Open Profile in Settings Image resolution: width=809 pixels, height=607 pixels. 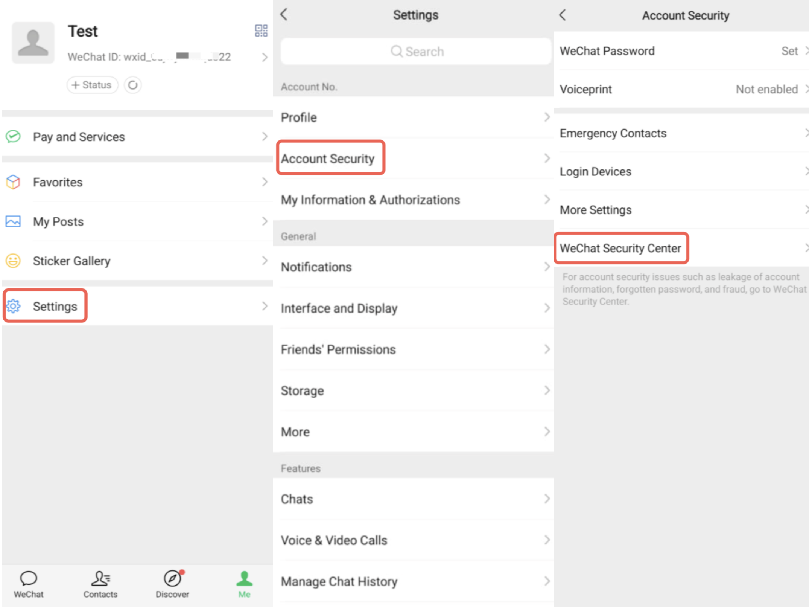coord(414,117)
